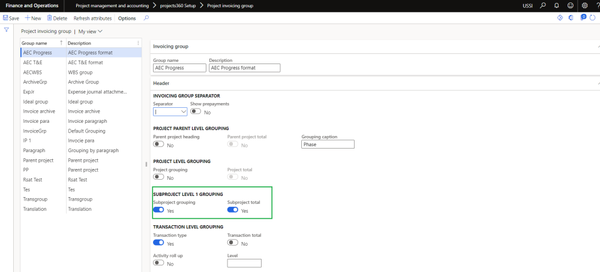Toggle Activity roll up switch
Image resolution: width=600 pixels, height=272 pixels.
[159, 263]
